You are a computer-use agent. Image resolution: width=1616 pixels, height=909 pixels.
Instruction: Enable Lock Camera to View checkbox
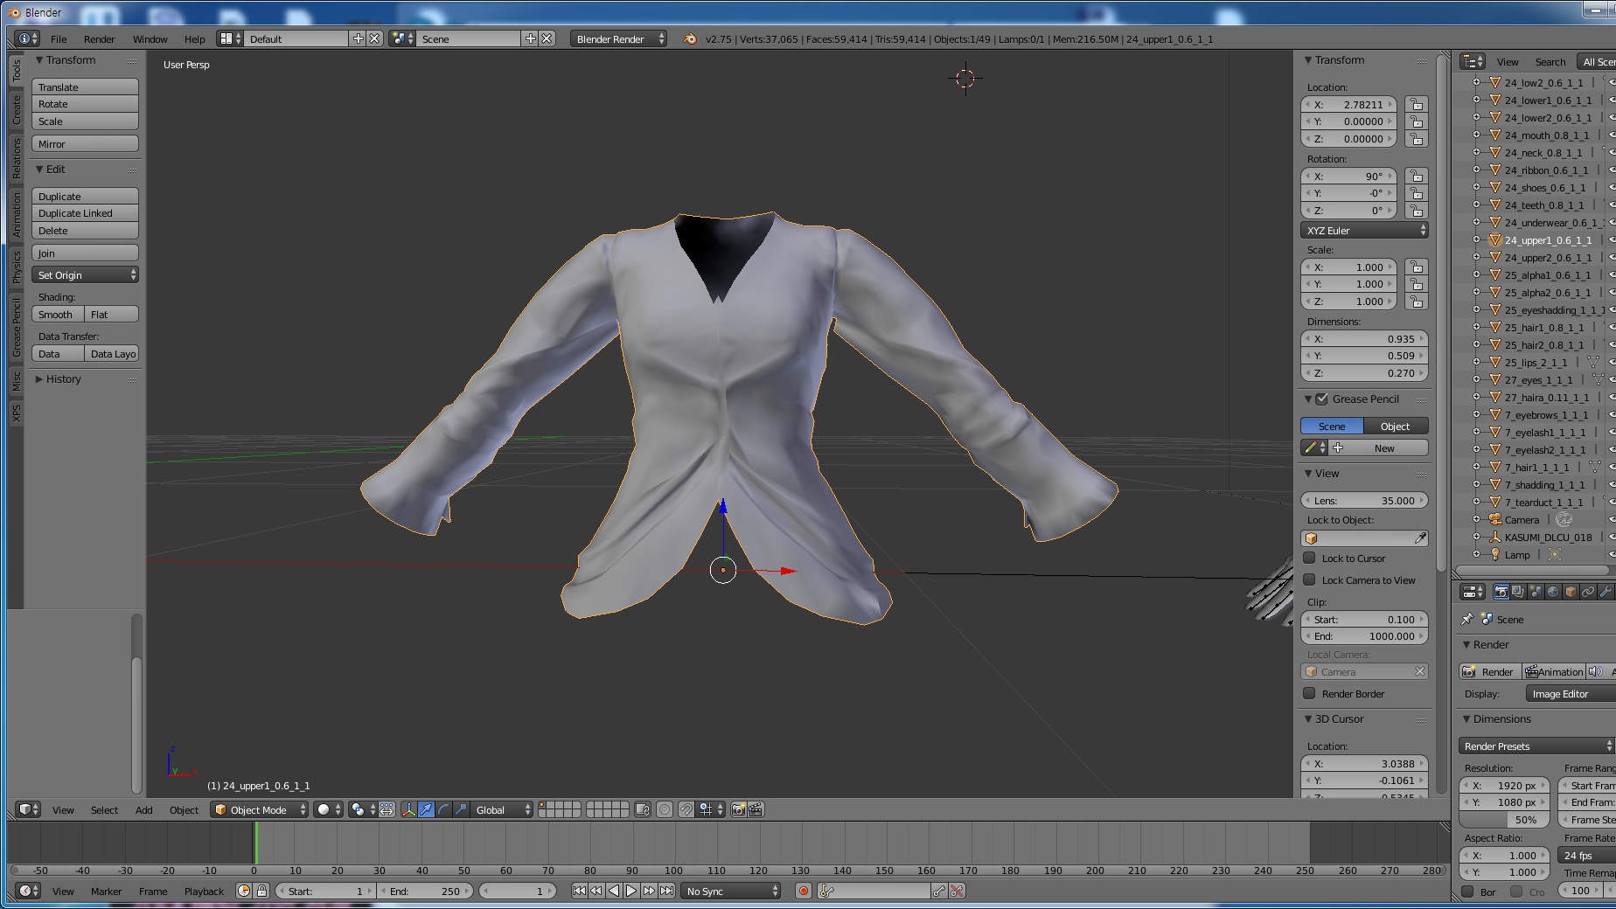[1309, 580]
